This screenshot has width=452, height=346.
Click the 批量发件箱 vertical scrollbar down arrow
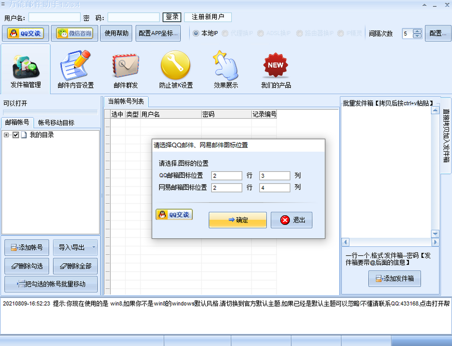(x=435, y=234)
